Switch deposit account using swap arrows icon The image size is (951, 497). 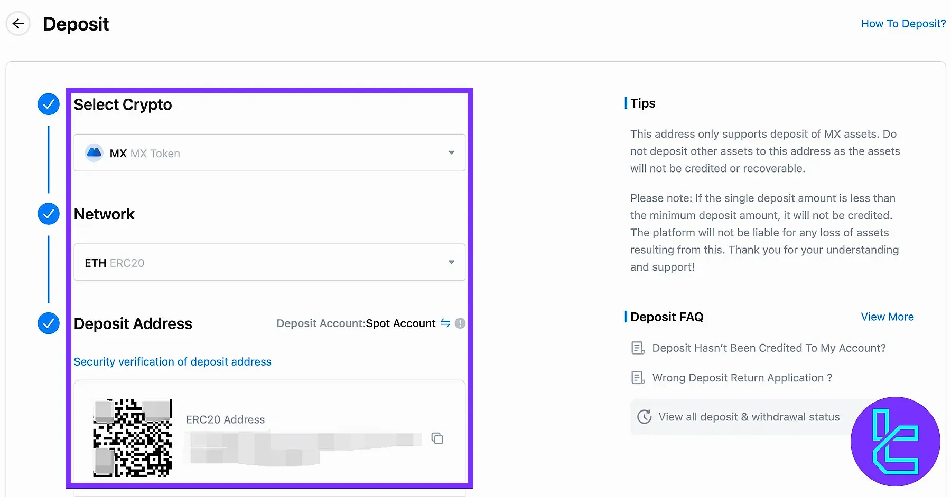click(445, 323)
